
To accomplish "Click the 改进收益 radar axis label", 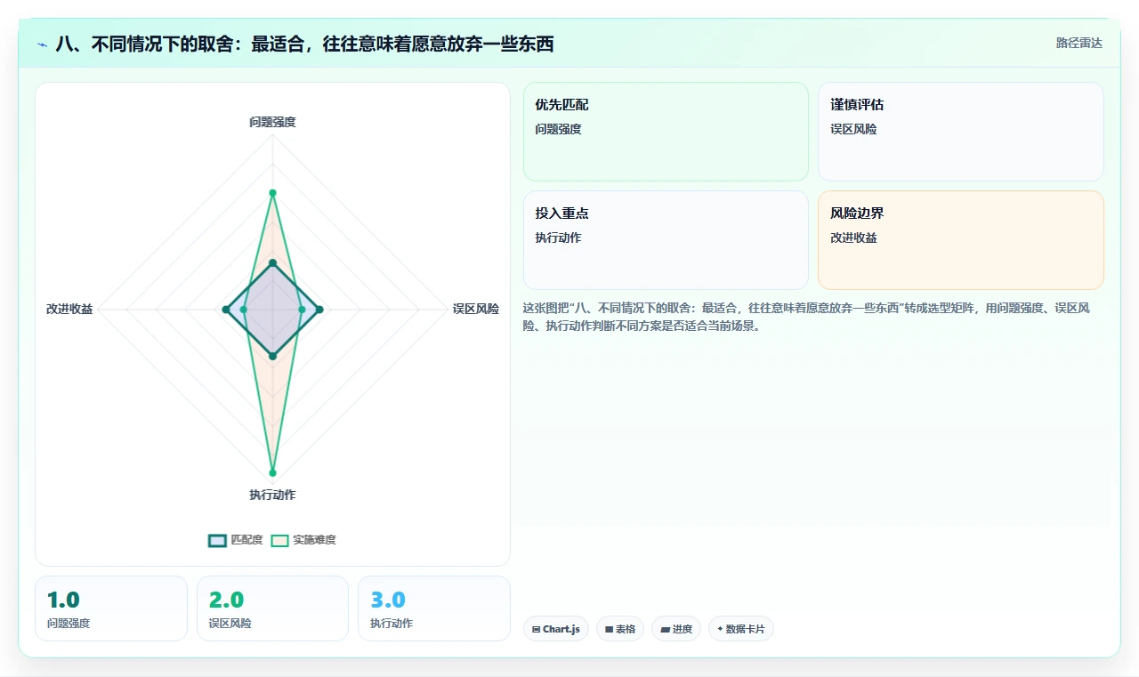I will tap(69, 309).
